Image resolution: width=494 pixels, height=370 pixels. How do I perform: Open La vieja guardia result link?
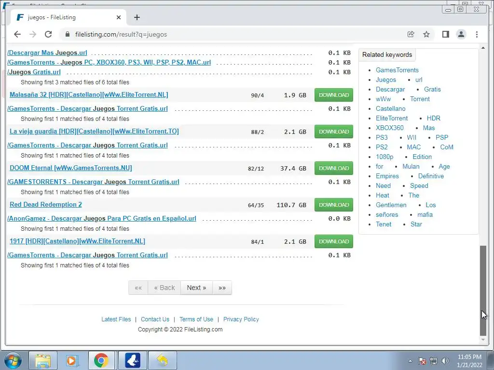(94, 131)
